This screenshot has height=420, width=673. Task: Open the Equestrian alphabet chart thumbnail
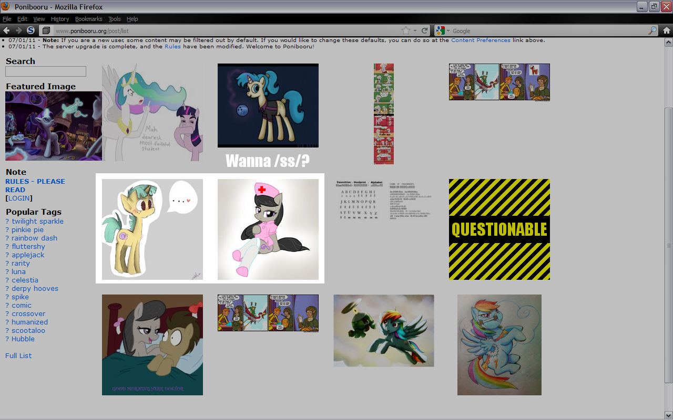[384, 201]
